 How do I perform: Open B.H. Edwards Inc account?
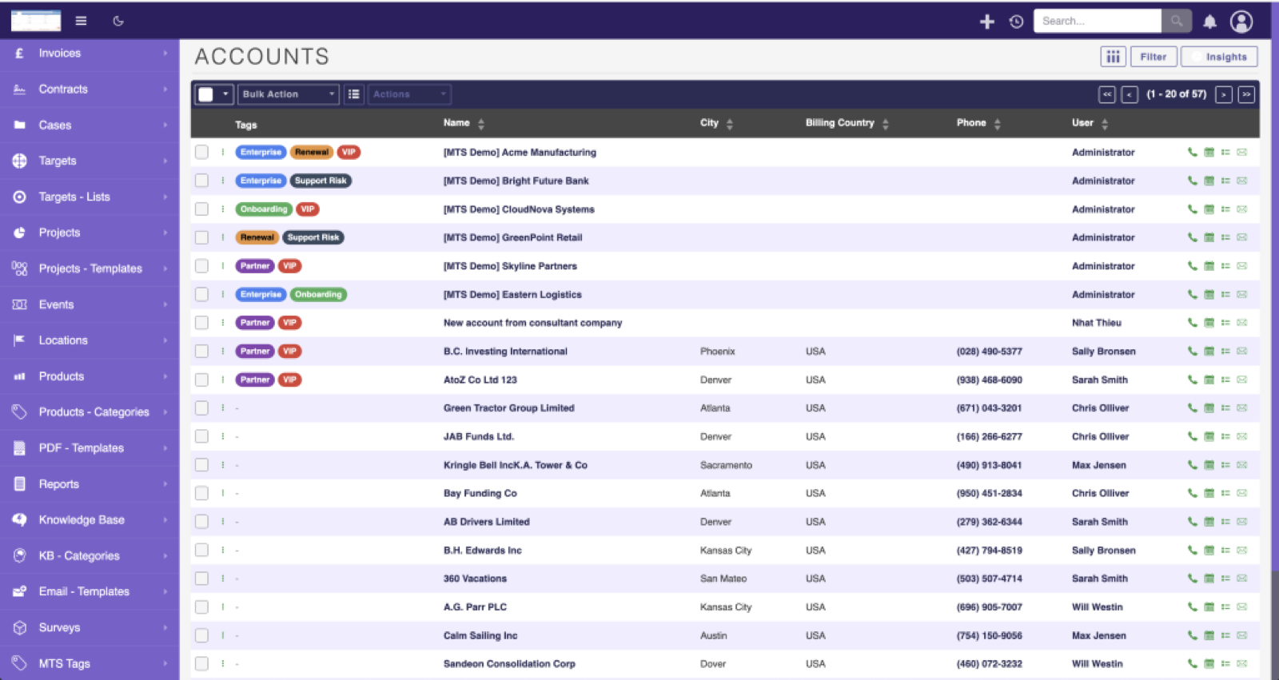coord(482,550)
